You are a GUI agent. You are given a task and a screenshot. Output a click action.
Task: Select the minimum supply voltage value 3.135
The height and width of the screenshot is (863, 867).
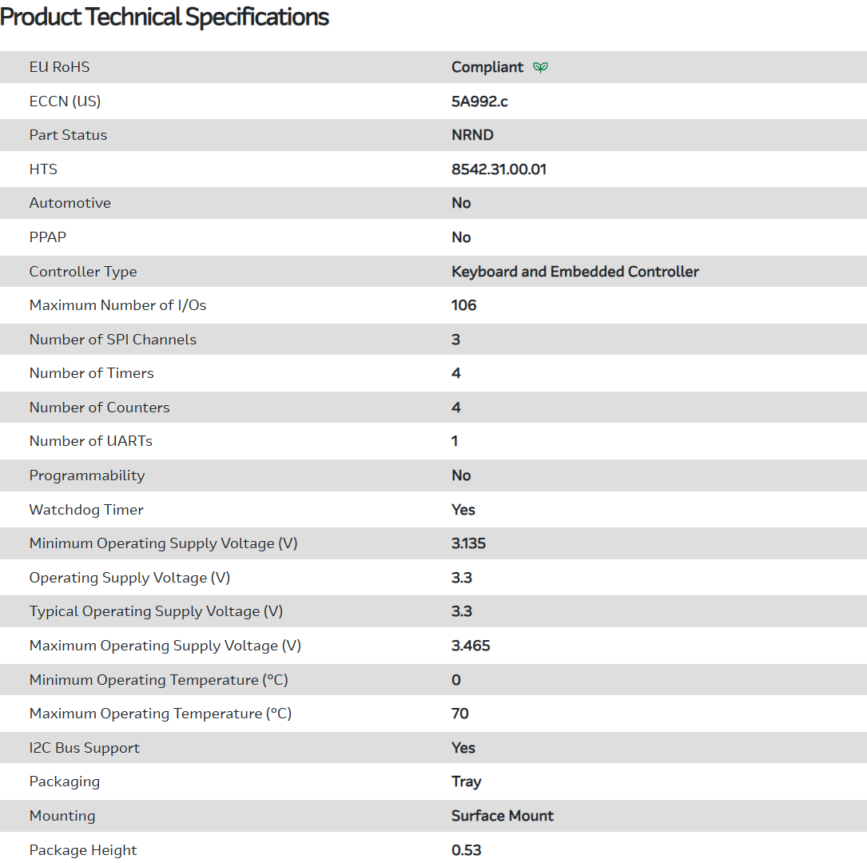point(468,543)
